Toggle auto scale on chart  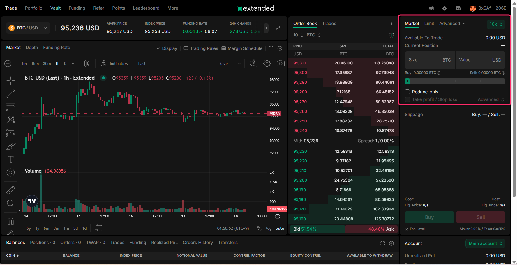pyautogui.click(x=280, y=228)
